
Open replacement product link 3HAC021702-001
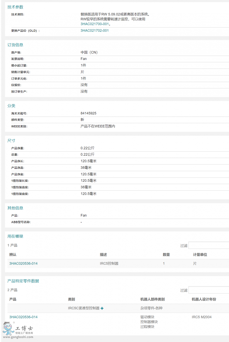(x=94, y=30)
